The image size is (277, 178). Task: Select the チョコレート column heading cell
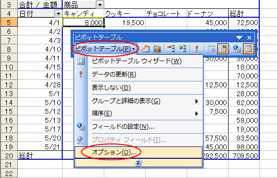point(166,13)
